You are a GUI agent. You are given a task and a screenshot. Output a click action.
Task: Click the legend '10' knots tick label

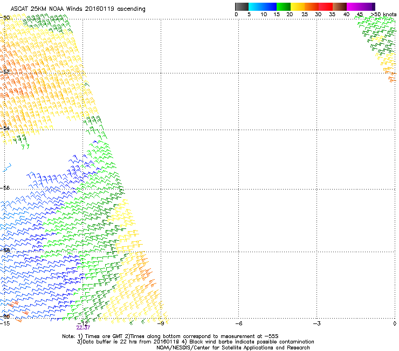[x=264, y=15]
